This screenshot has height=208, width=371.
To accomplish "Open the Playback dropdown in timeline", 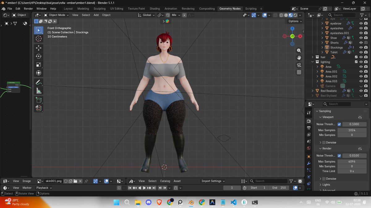I will pos(44,188).
